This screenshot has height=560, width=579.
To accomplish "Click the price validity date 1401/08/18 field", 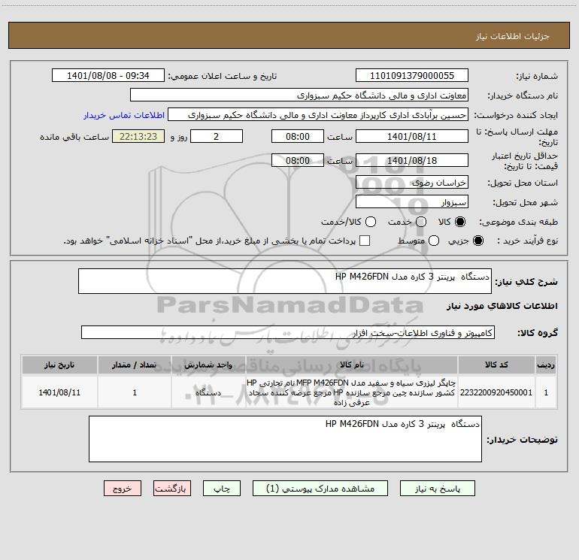I will pos(412,160).
